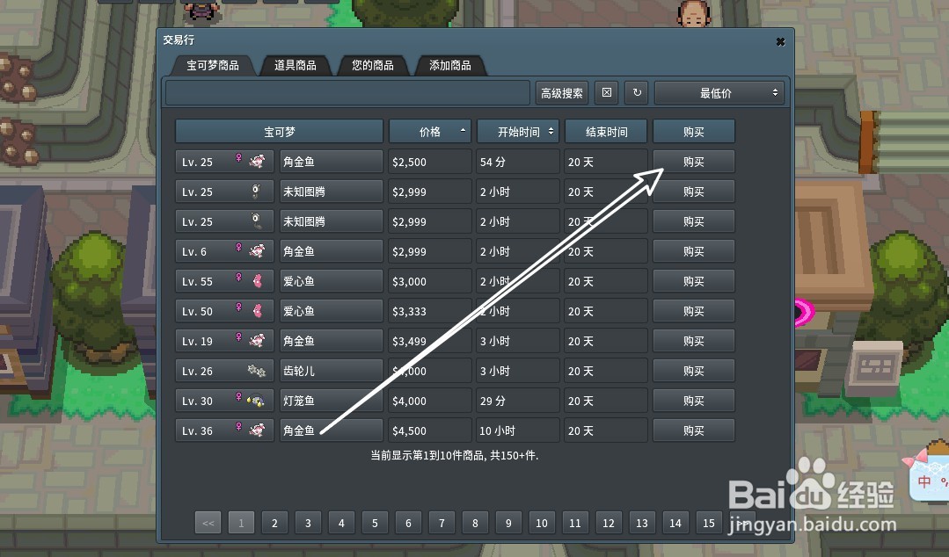Click the $2,500 price cell

pyautogui.click(x=430, y=162)
